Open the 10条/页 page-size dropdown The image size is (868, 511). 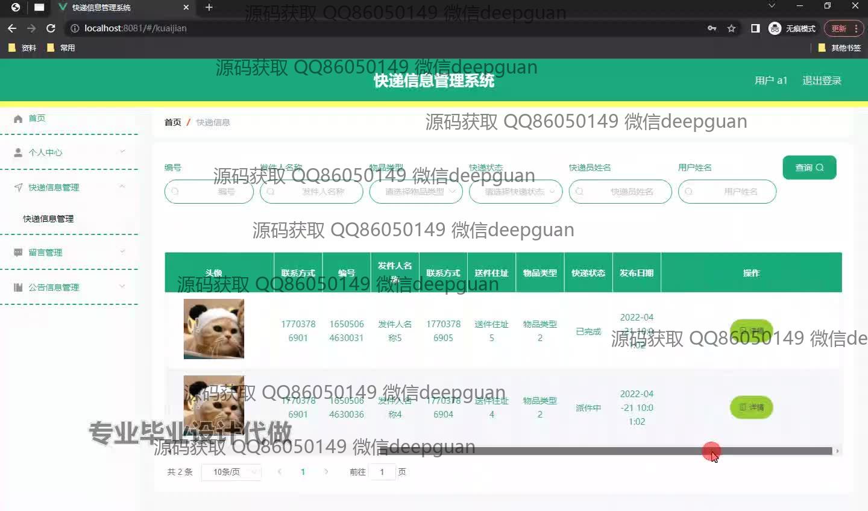tap(231, 472)
